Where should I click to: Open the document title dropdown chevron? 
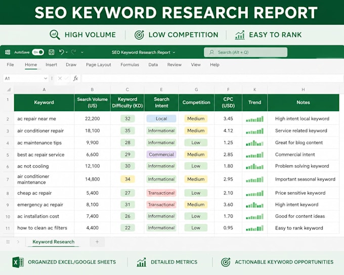174,53
